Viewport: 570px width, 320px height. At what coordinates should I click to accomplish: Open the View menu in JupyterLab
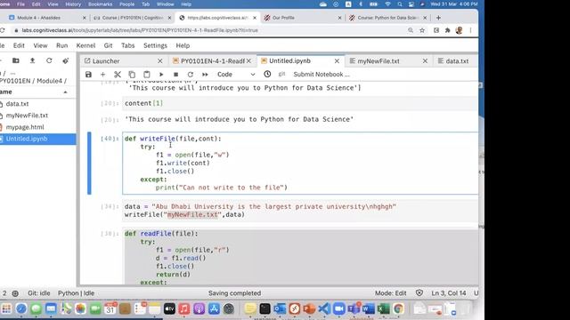pyautogui.click(x=40, y=45)
